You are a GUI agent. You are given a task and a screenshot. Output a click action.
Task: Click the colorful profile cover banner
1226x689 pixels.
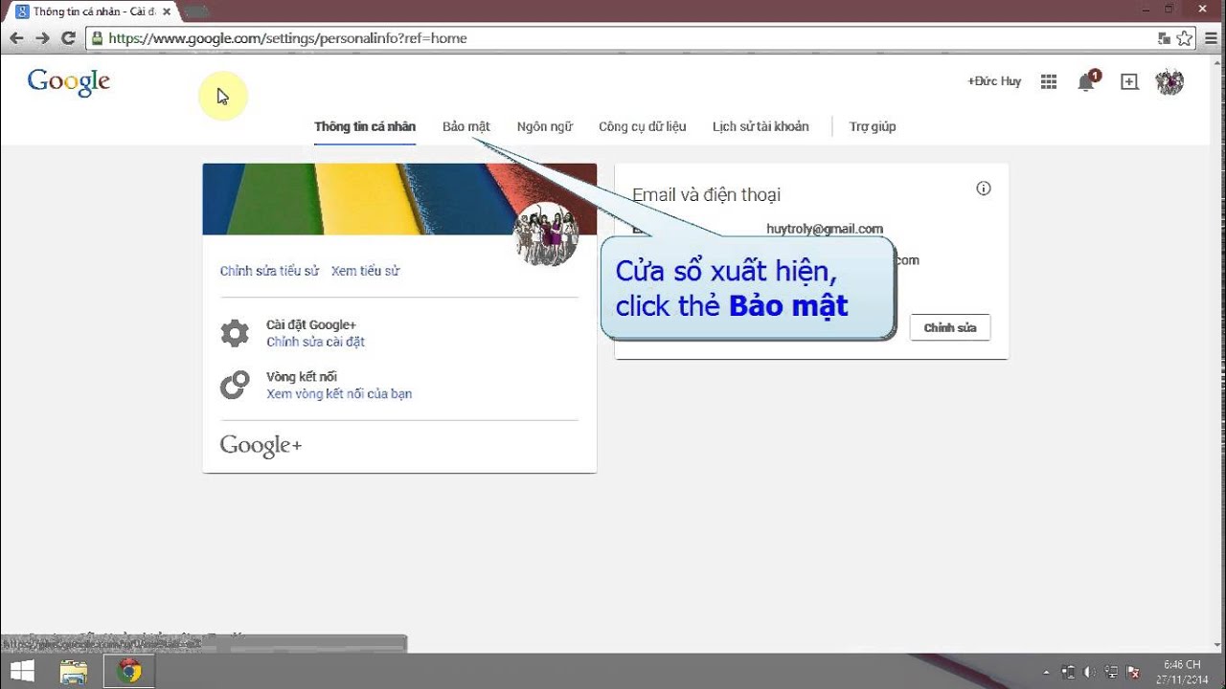399,199
